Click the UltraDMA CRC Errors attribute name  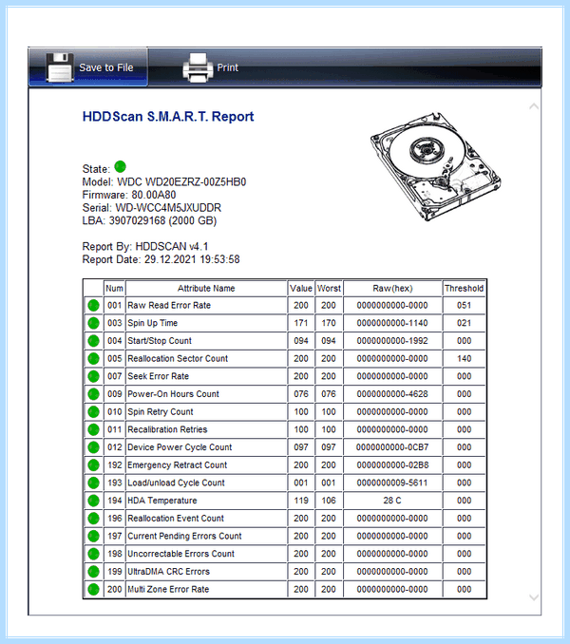click(x=168, y=571)
